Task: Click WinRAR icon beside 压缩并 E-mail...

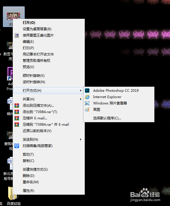Action: (17, 118)
